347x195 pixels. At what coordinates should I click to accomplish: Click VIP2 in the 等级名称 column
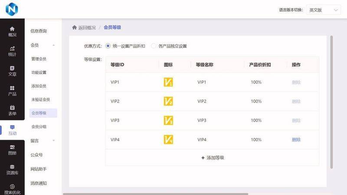tap(202, 101)
